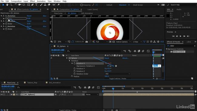Screen dimensions: 197x111
Task: Open the Active Camera view dropdown
Action: 123,42
